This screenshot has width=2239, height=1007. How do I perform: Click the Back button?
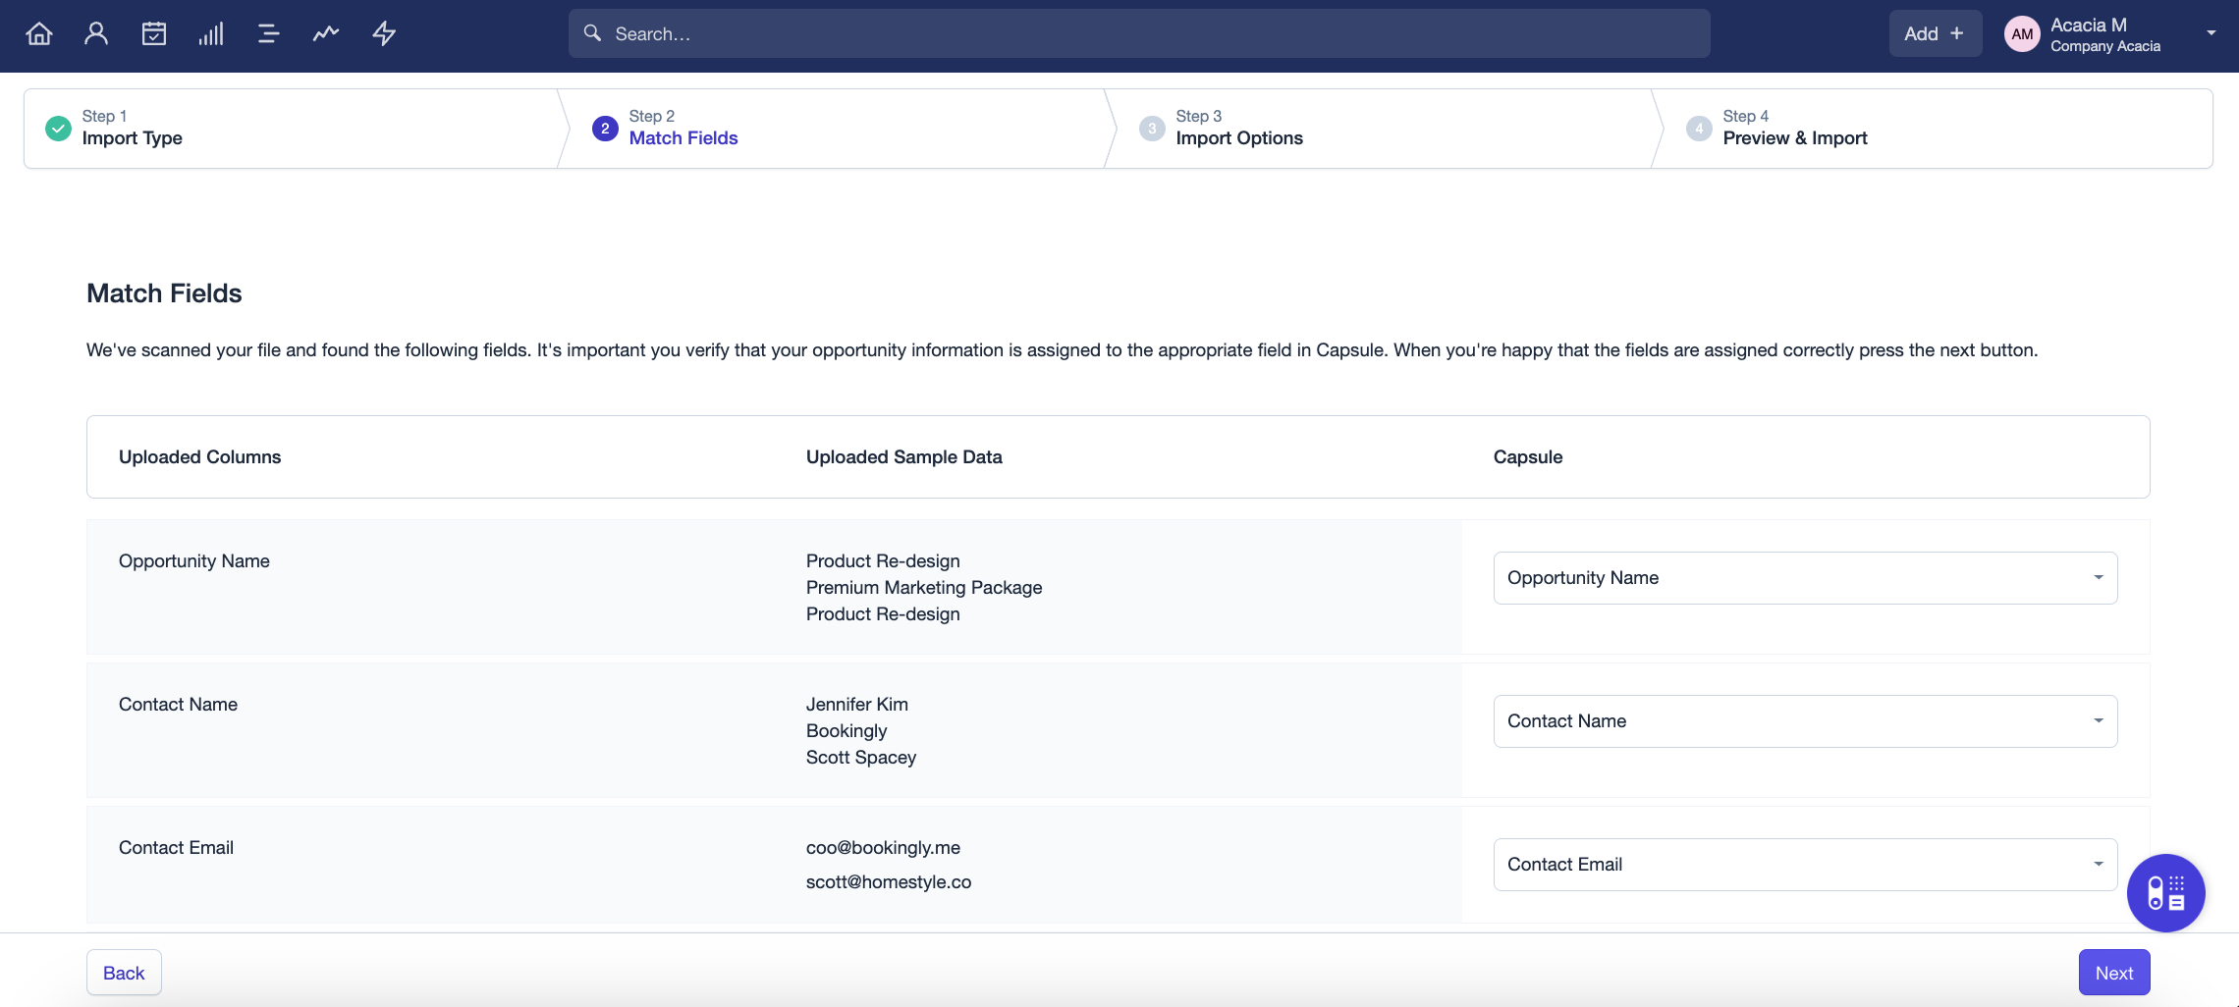[x=124, y=973]
